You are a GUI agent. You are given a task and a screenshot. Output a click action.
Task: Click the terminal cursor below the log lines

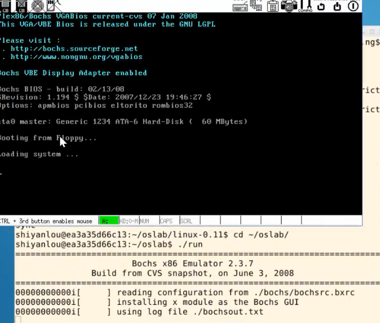[x=18, y=320]
